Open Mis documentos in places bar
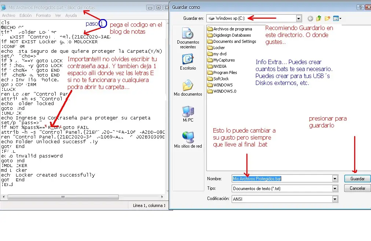 [x=188, y=88]
